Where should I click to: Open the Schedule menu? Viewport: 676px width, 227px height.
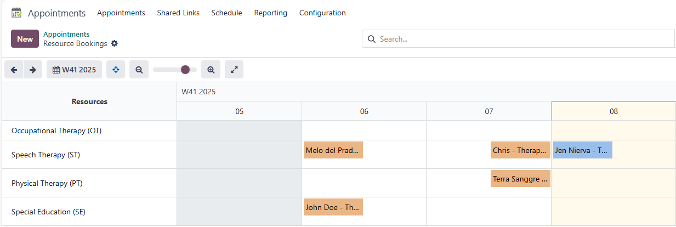226,13
